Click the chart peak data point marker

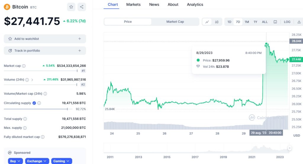click(x=266, y=44)
